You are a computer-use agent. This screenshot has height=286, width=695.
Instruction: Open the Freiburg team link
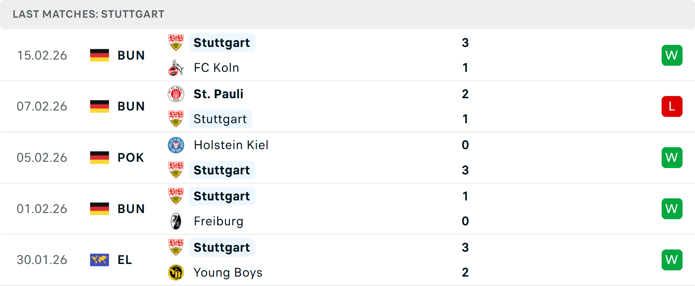click(x=218, y=221)
